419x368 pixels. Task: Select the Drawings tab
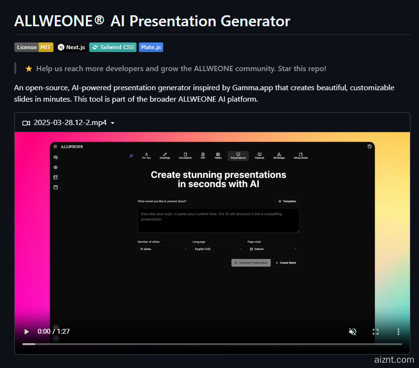click(x=165, y=156)
